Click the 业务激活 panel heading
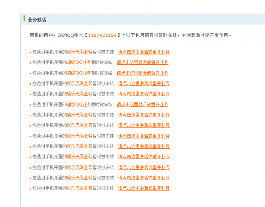Image resolution: width=265 pixels, height=207 pixels. (37, 20)
